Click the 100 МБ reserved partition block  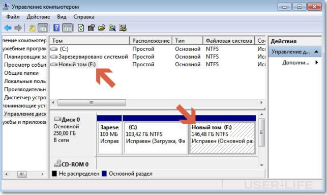[109, 138]
